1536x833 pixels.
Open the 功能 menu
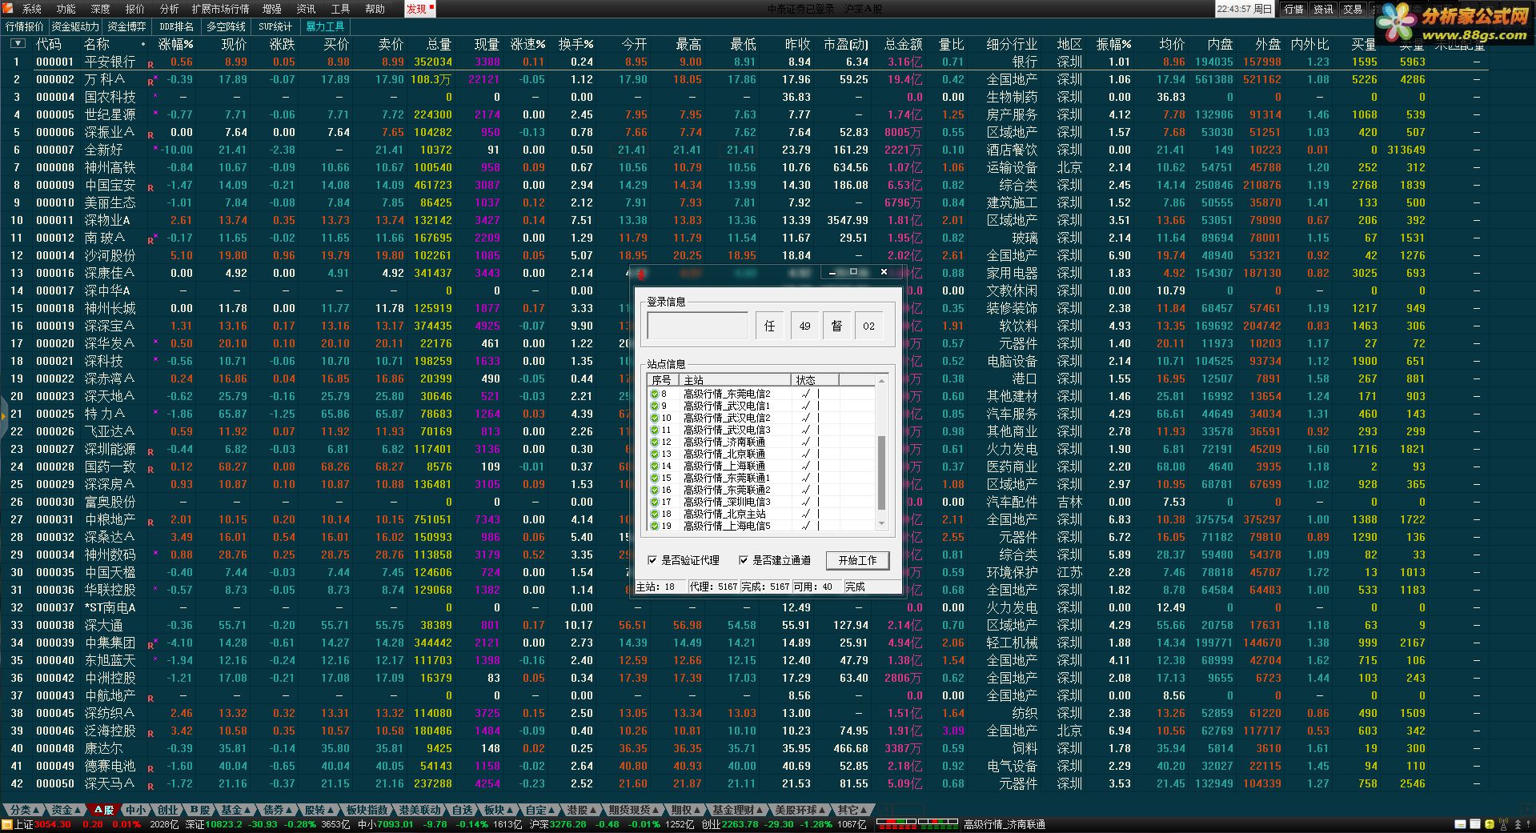[x=66, y=9]
